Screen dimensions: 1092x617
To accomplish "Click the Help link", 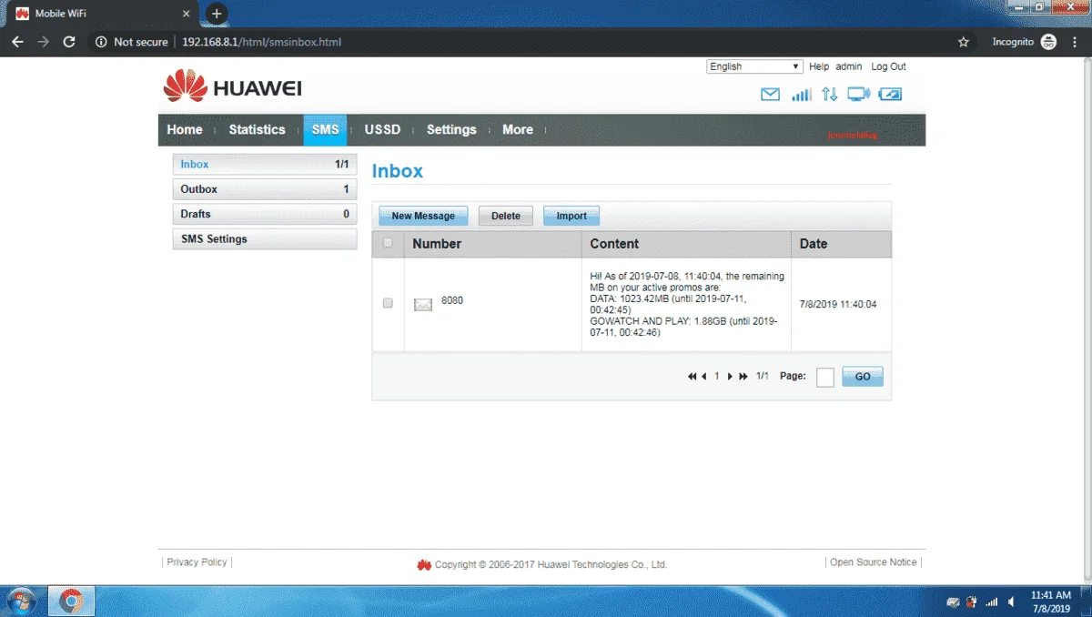I will pos(819,66).
